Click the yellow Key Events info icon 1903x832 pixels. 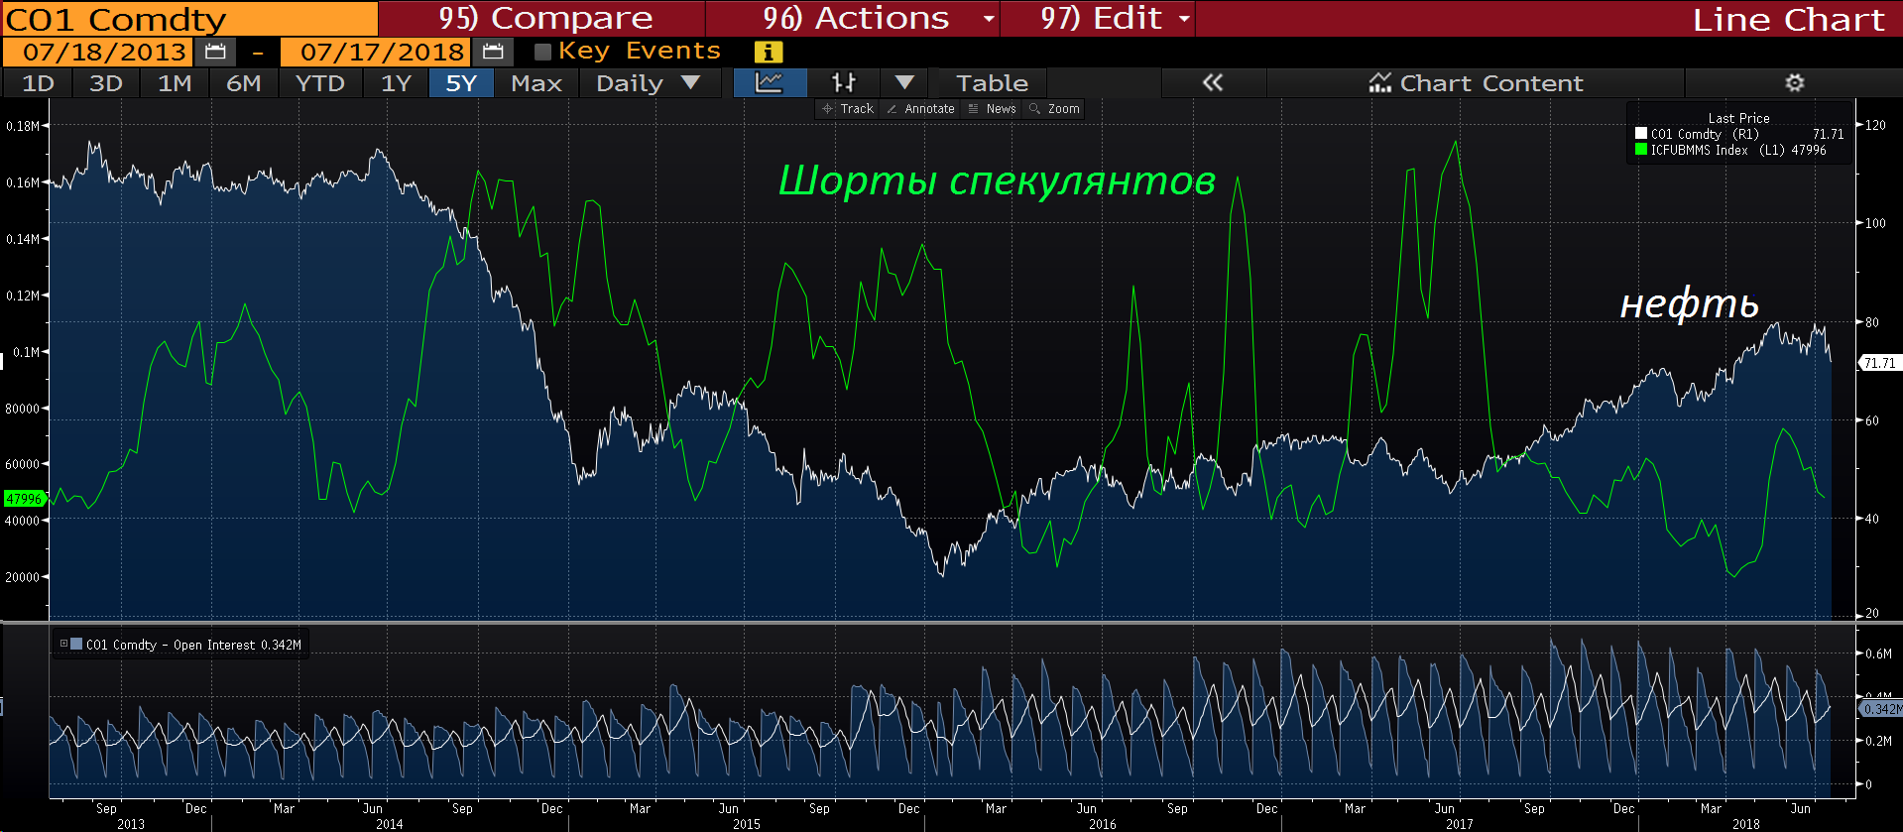tap(769, 52)
